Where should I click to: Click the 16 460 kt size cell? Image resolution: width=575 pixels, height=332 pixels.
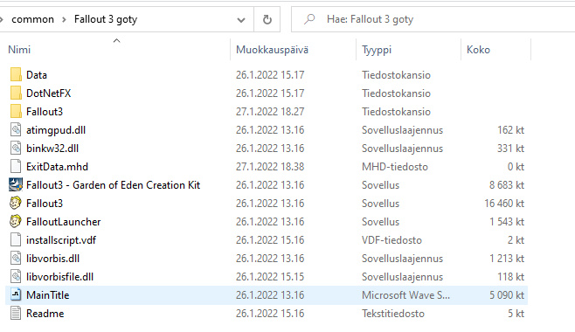[x=504, y=203]
